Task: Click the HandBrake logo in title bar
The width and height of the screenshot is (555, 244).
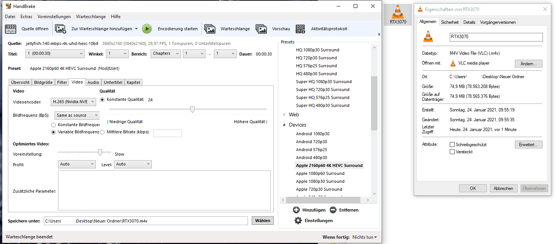Action: click(x=8, y=6)
